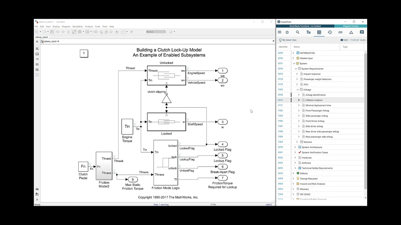Open the Simulation Data Inspector icon
Screen dimensions: 401x225
tap(123, 32)
